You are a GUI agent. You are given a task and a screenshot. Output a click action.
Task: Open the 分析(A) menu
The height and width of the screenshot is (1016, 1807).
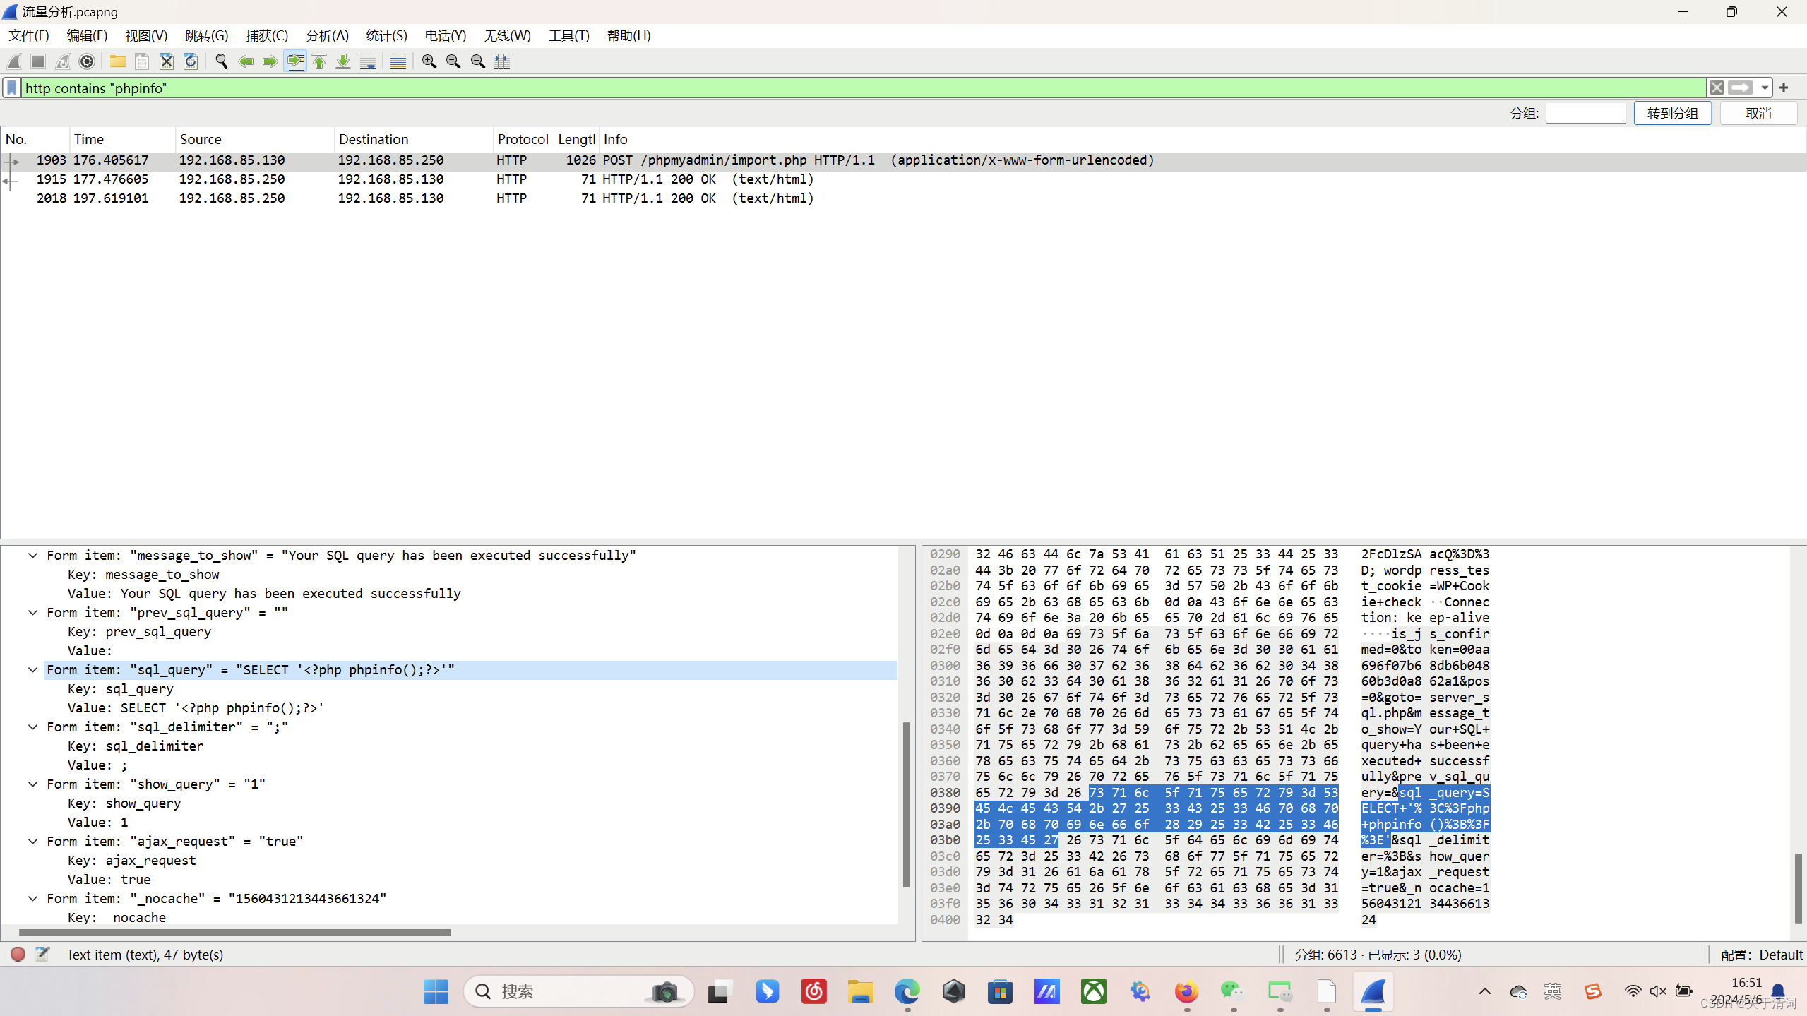(x=327, y=35)
